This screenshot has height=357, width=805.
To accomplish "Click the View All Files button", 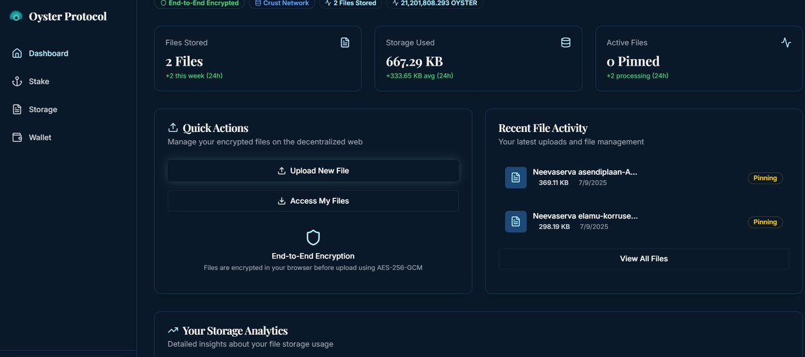I will pyautogui.click(x=644, y=259).
